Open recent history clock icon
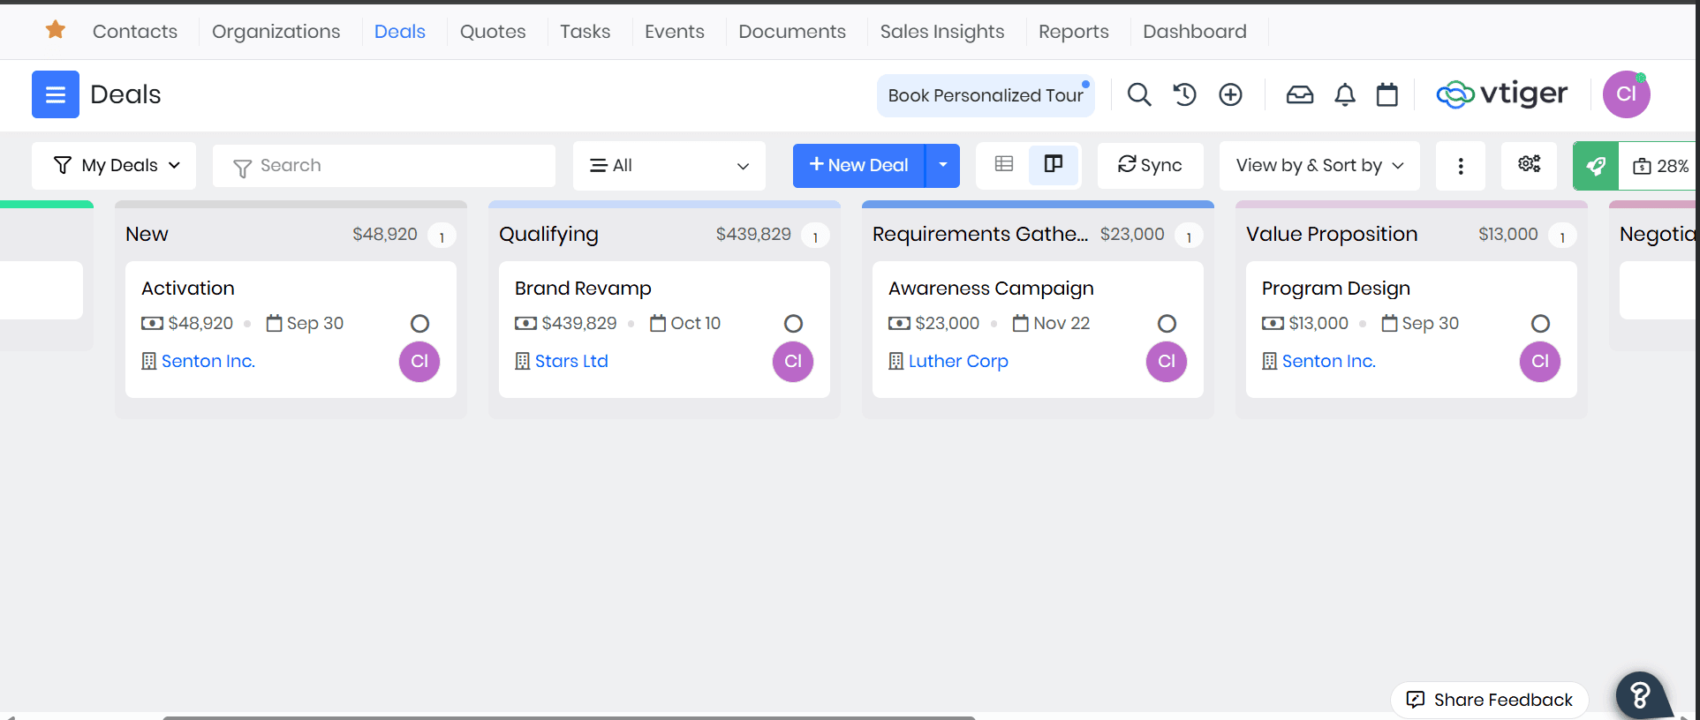Screen dimensions: 1700x720 pos(1184,94)
